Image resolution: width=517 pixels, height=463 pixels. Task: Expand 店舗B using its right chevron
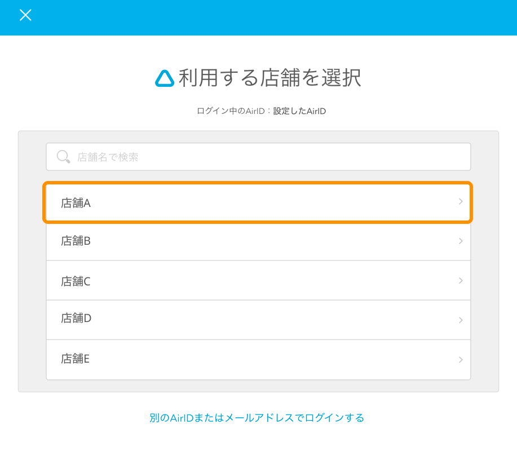[x=461, y=241]
